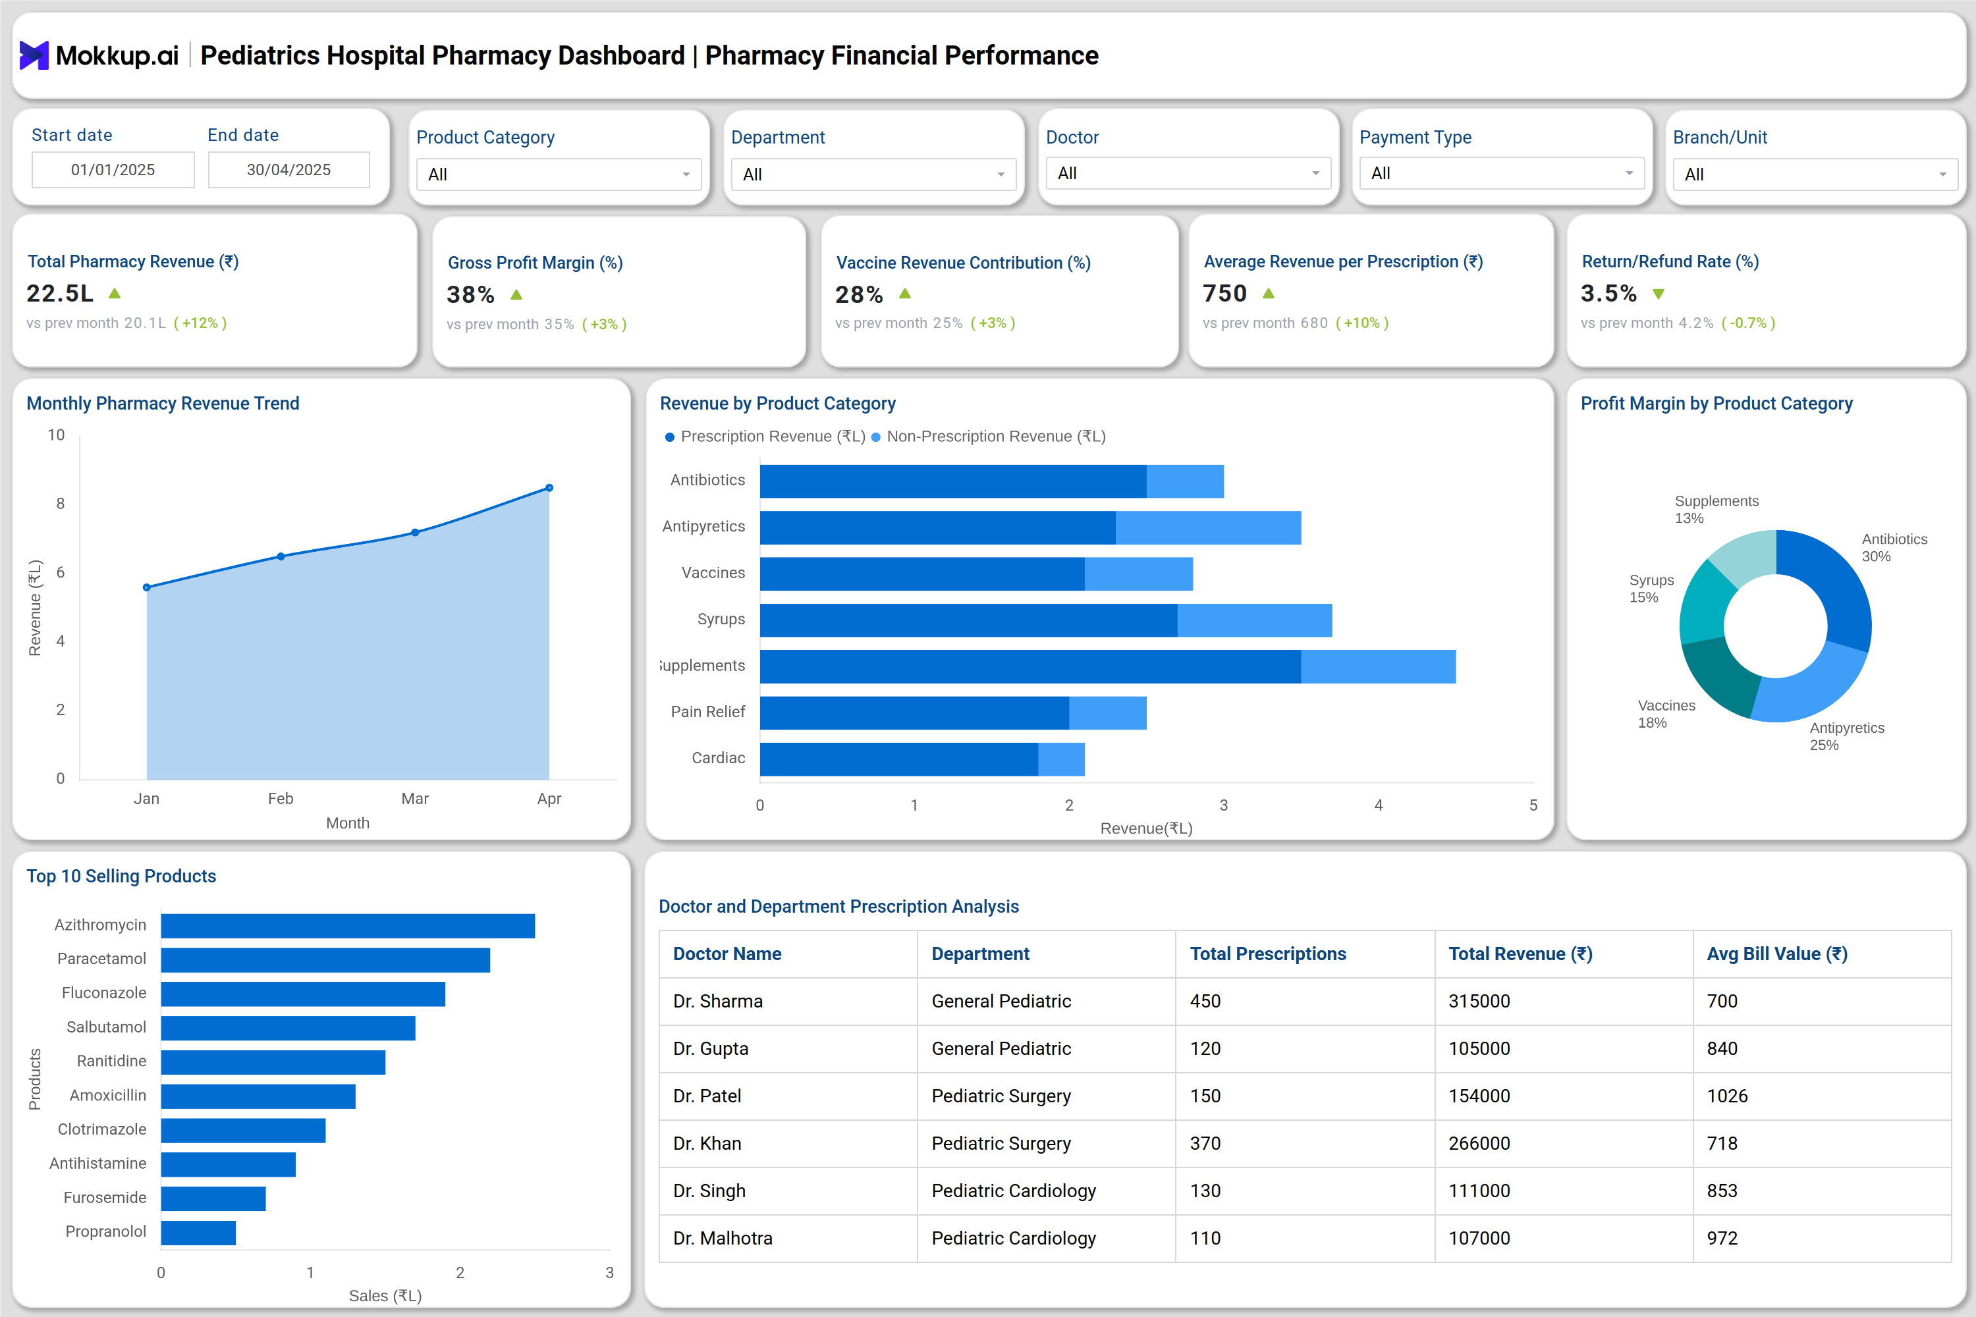
Task: Open the Product Category dropdown
Action: point(559,175)
